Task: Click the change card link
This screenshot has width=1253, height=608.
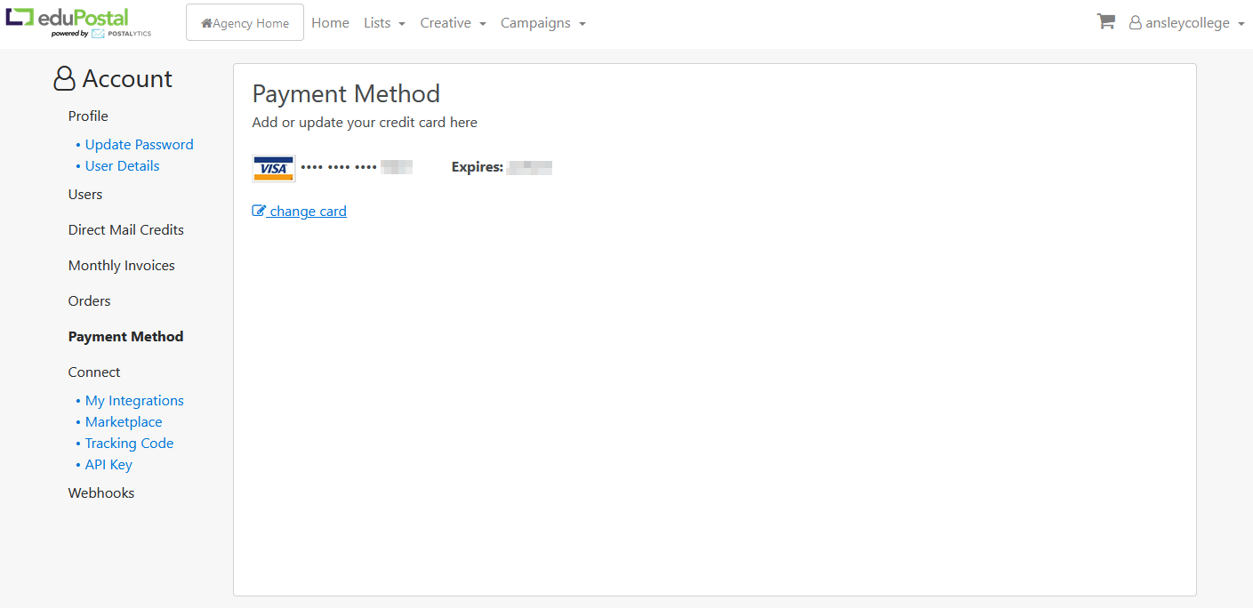Action: [300, 212]
